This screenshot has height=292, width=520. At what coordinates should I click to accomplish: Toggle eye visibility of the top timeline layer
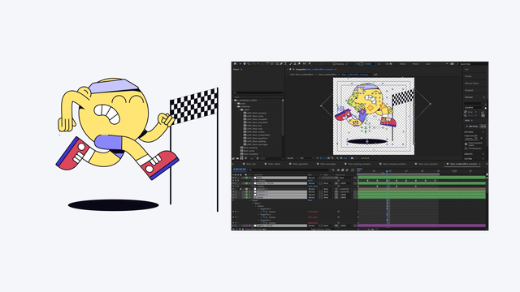tap(233, 178)
